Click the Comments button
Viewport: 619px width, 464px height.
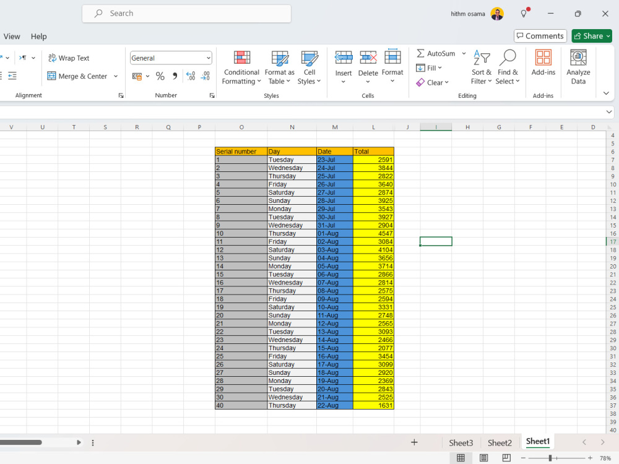(540, 36)
